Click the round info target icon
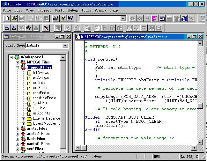This screenshot has width=207, height=161. click(133, 18)
